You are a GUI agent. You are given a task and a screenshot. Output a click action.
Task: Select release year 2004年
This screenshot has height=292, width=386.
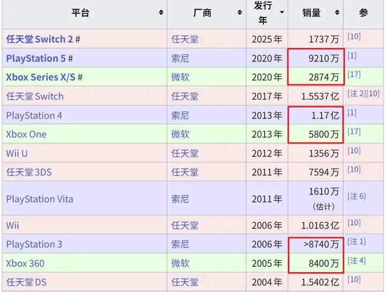[x=267, y=282]
